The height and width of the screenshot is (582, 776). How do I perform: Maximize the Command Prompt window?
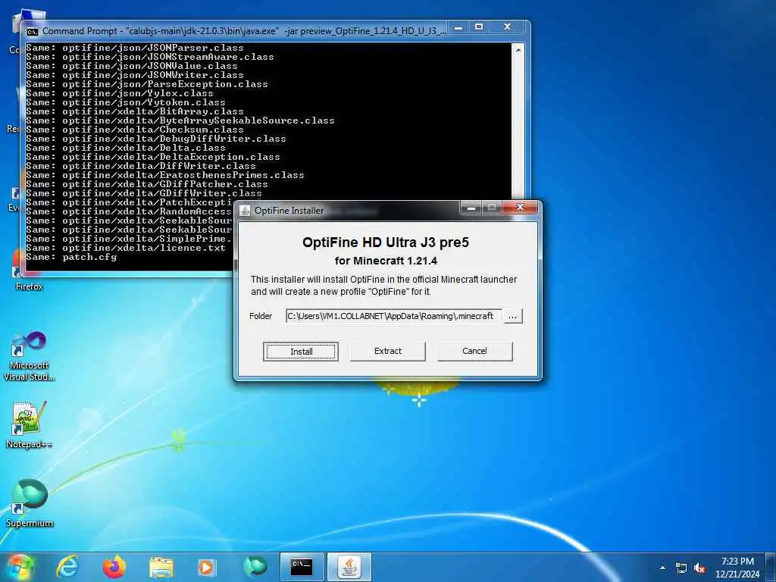click(x=479, y=28)
